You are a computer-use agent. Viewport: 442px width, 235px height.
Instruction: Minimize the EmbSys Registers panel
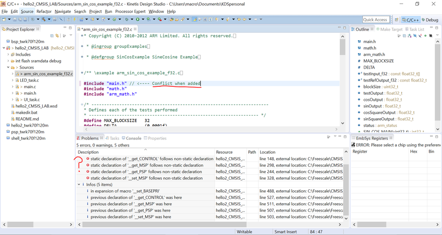(x=431, y=136)
